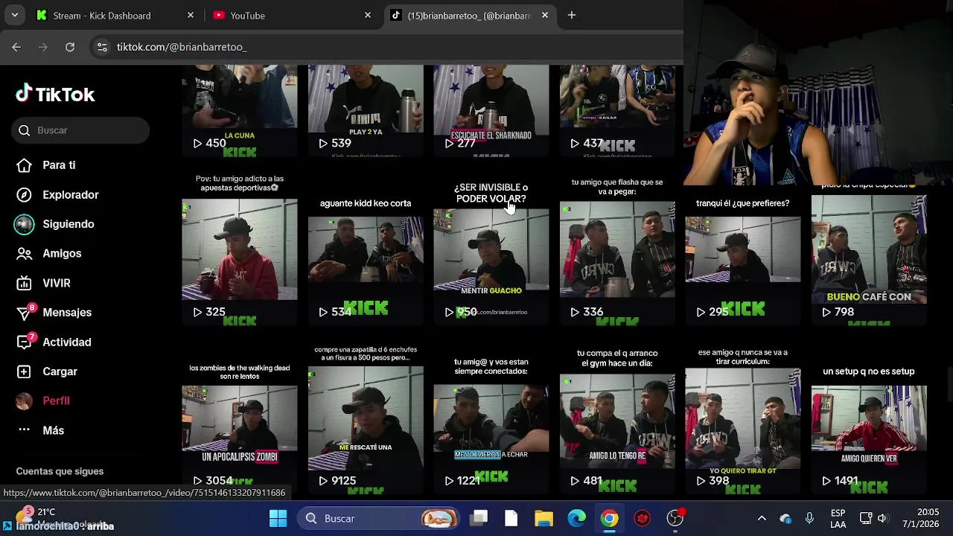
Task: Open ESCUCHATE EL SHARKNADO video
Action: pyautogui.click(x=491, y=110)
